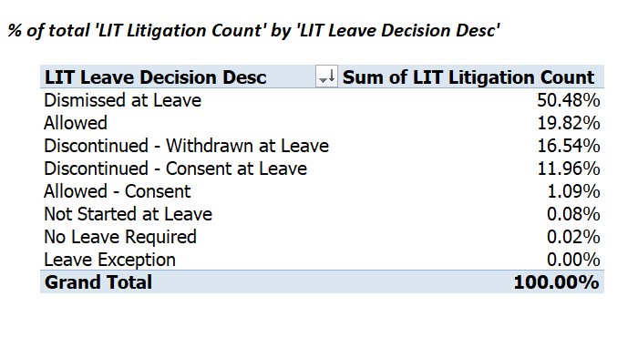Screen dimensions: 638x358
Task: Click Discontinued - Withdrawn at Leave label
Action: click(x=186, y=146)
